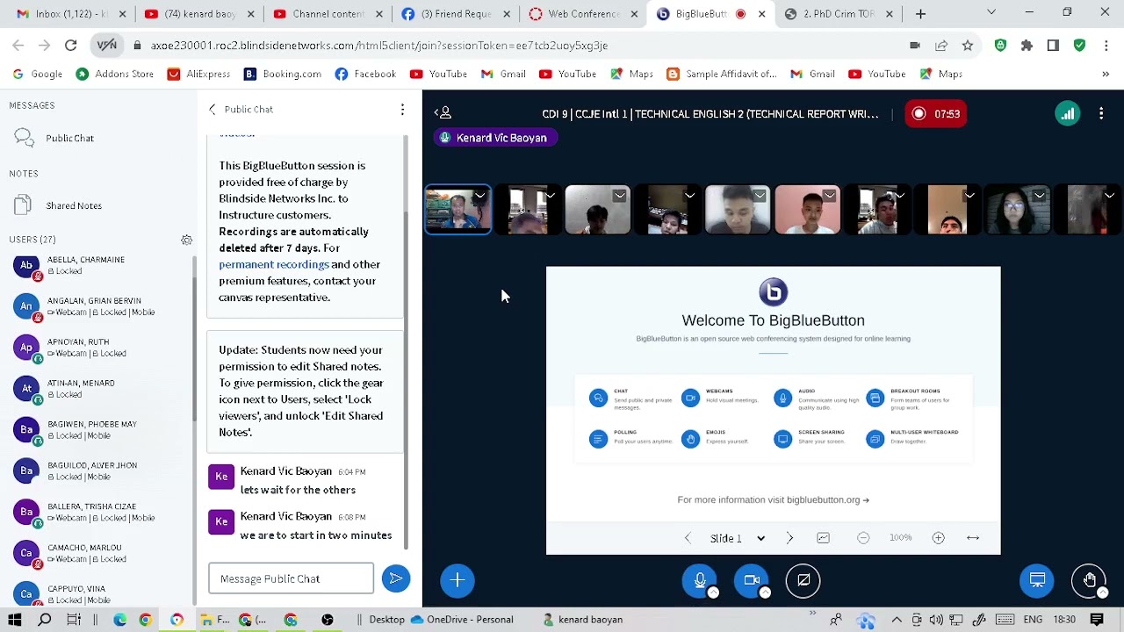The height and width of the screenshot is (632, 1124).
Task: Open the Chrome tab search dropdown
Action: [991, 13]
